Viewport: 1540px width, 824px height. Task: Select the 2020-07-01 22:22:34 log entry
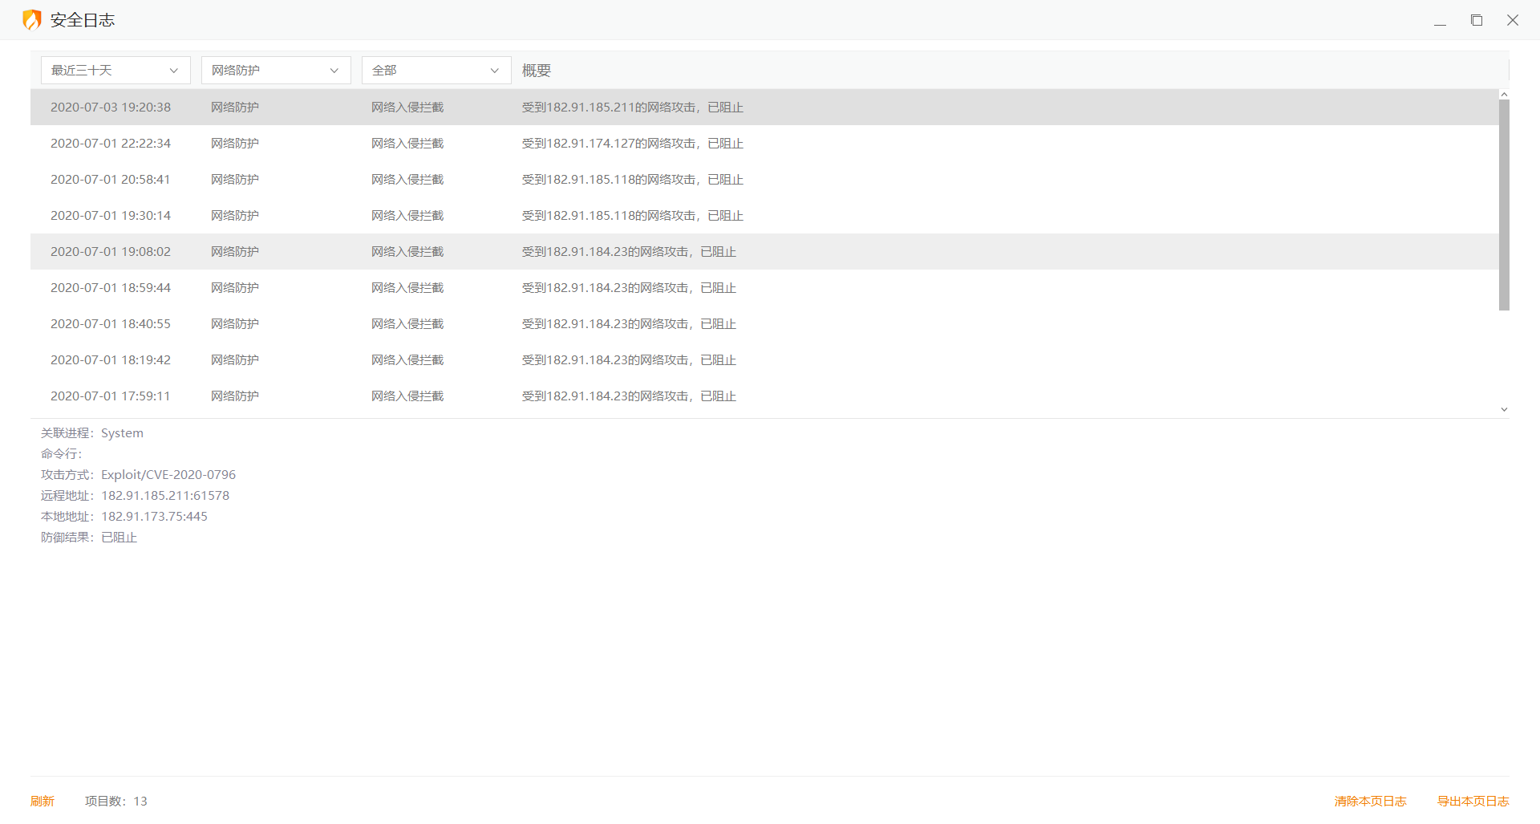click(x=764, y=143)
